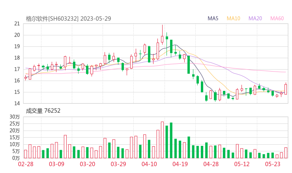The height and width of the screenshot is (173, 292).
Task: Click the 30万 volume axis label
Action: point(15,117)
